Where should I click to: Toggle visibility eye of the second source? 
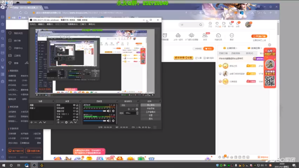tap(74, 108)
